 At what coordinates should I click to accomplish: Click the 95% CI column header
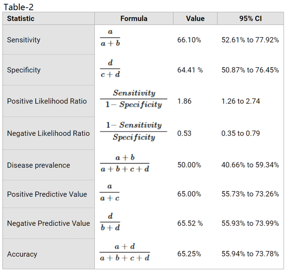[250, 19]
